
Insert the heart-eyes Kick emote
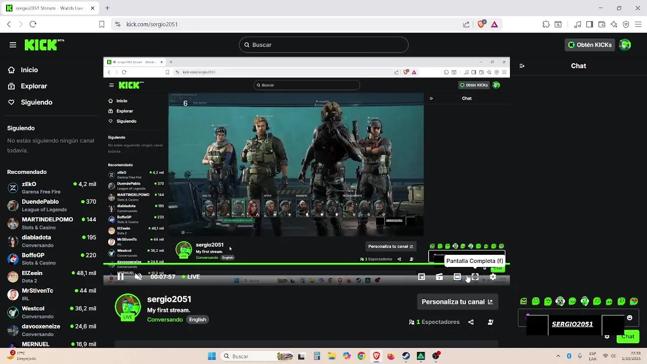(x=634, y=301)
